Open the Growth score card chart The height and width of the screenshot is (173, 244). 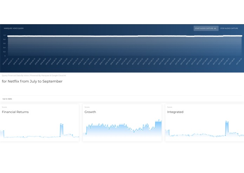click(122, 129)
